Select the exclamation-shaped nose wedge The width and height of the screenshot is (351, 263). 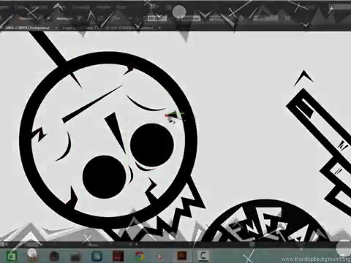(x=115, y=133)
